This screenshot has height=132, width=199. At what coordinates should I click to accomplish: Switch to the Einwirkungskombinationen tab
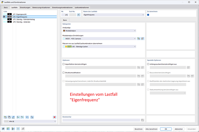pyautogui.click(x=62, y=7)
